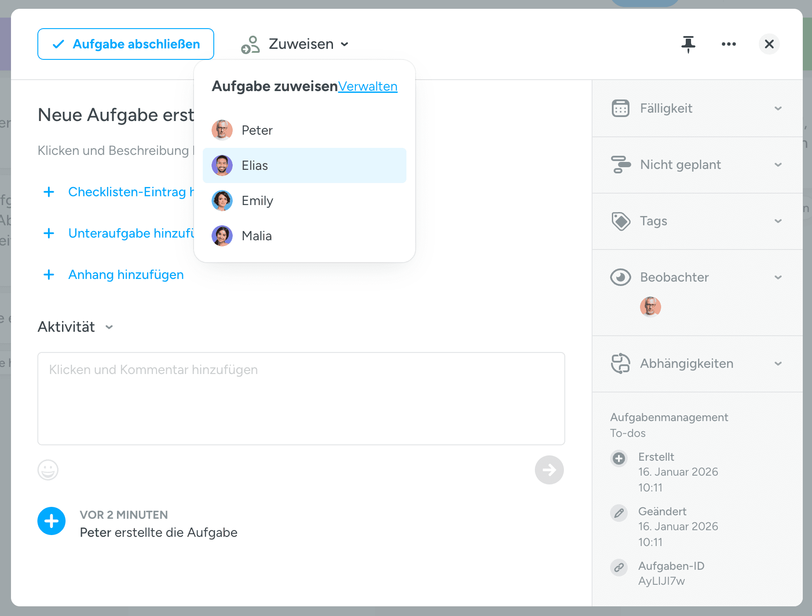
Task: Expand the Fälligkeit section chevron
Action: (x=778, y=108)
